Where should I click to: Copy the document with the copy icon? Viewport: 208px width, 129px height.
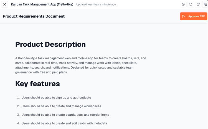205,4
